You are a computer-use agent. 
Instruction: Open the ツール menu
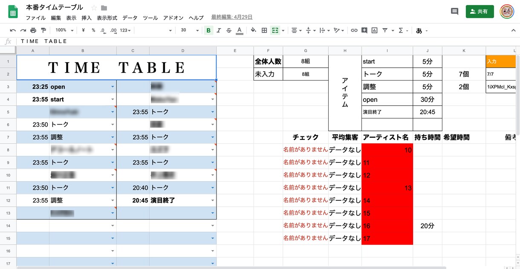[x=150, y=18]
